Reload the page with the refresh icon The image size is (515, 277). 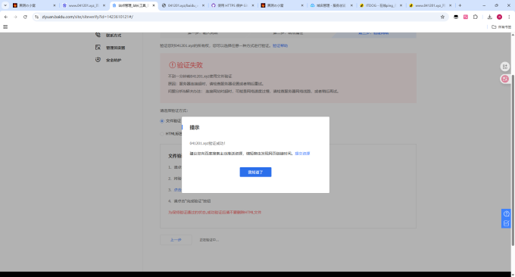[x=25, y=17]
